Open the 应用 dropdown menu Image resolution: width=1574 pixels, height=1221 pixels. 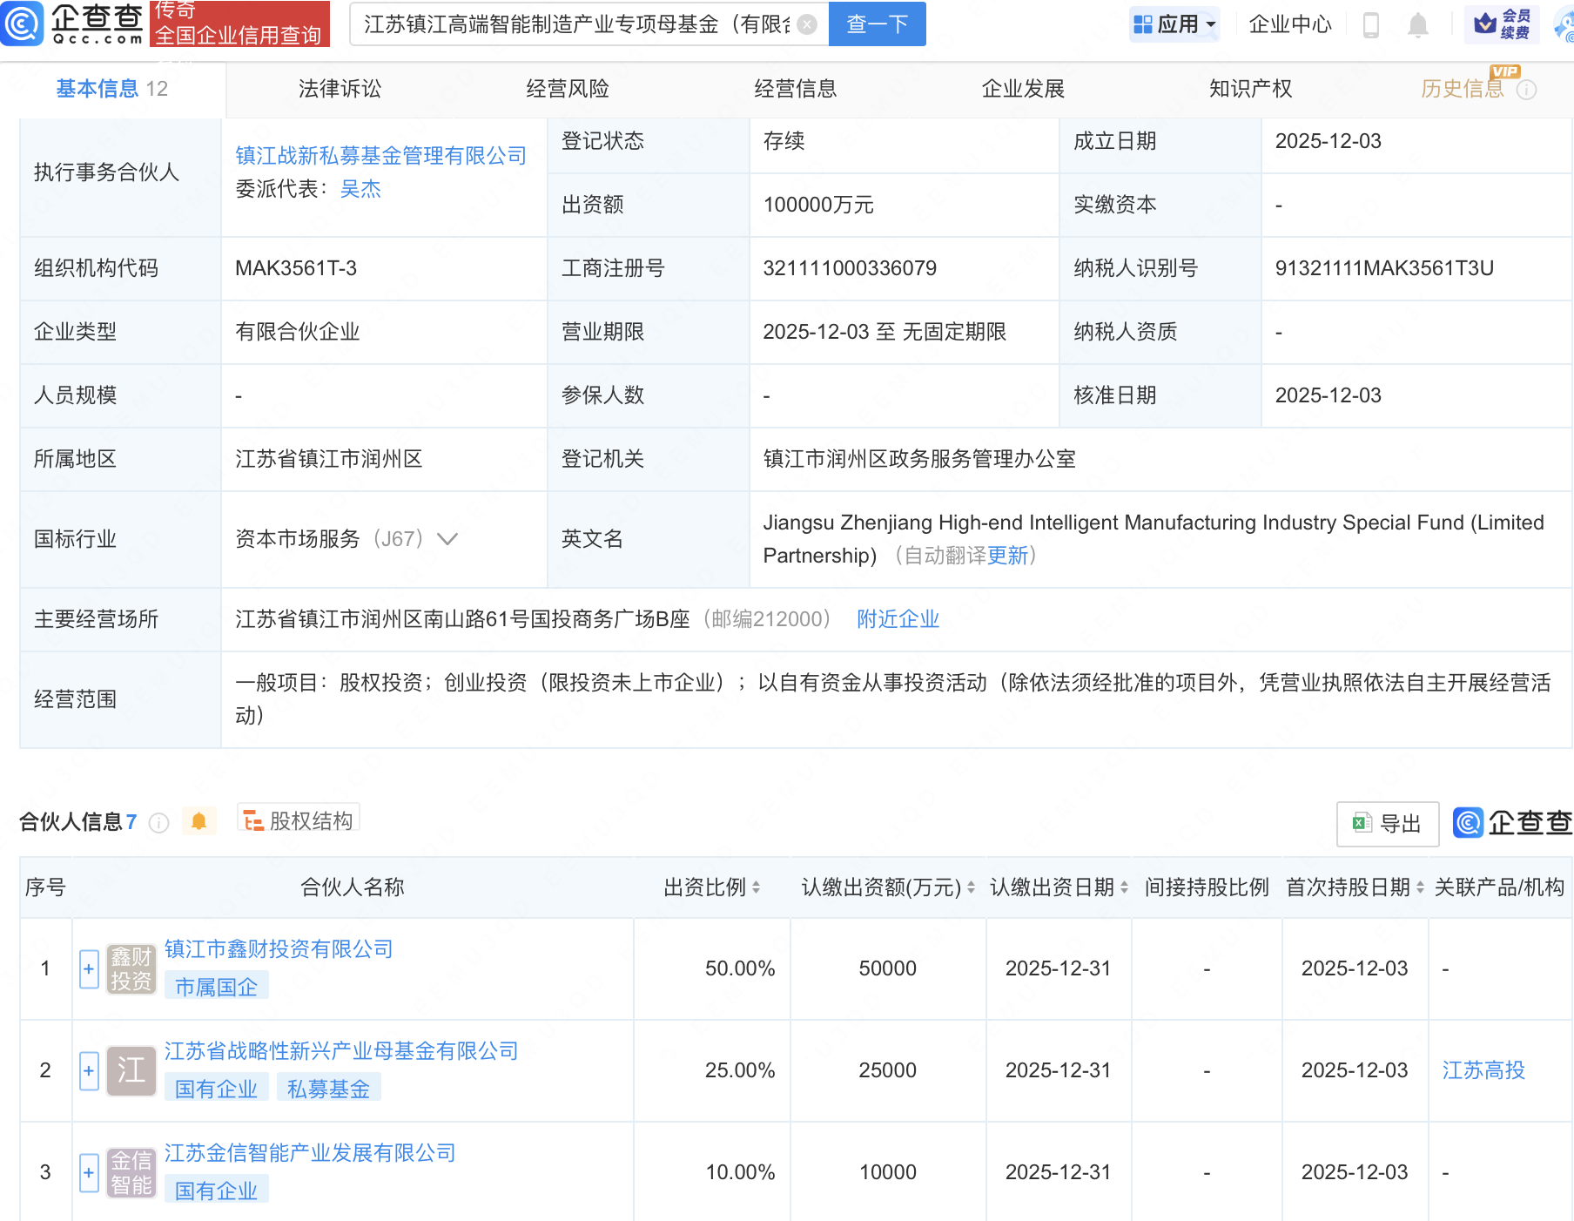[x=1175, y=24]
